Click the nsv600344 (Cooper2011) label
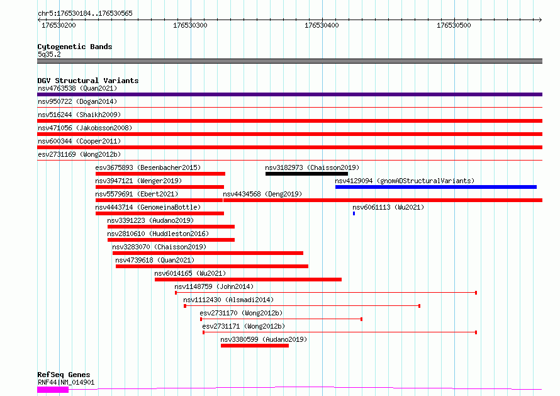560x396 pixels. click(79, 141)
